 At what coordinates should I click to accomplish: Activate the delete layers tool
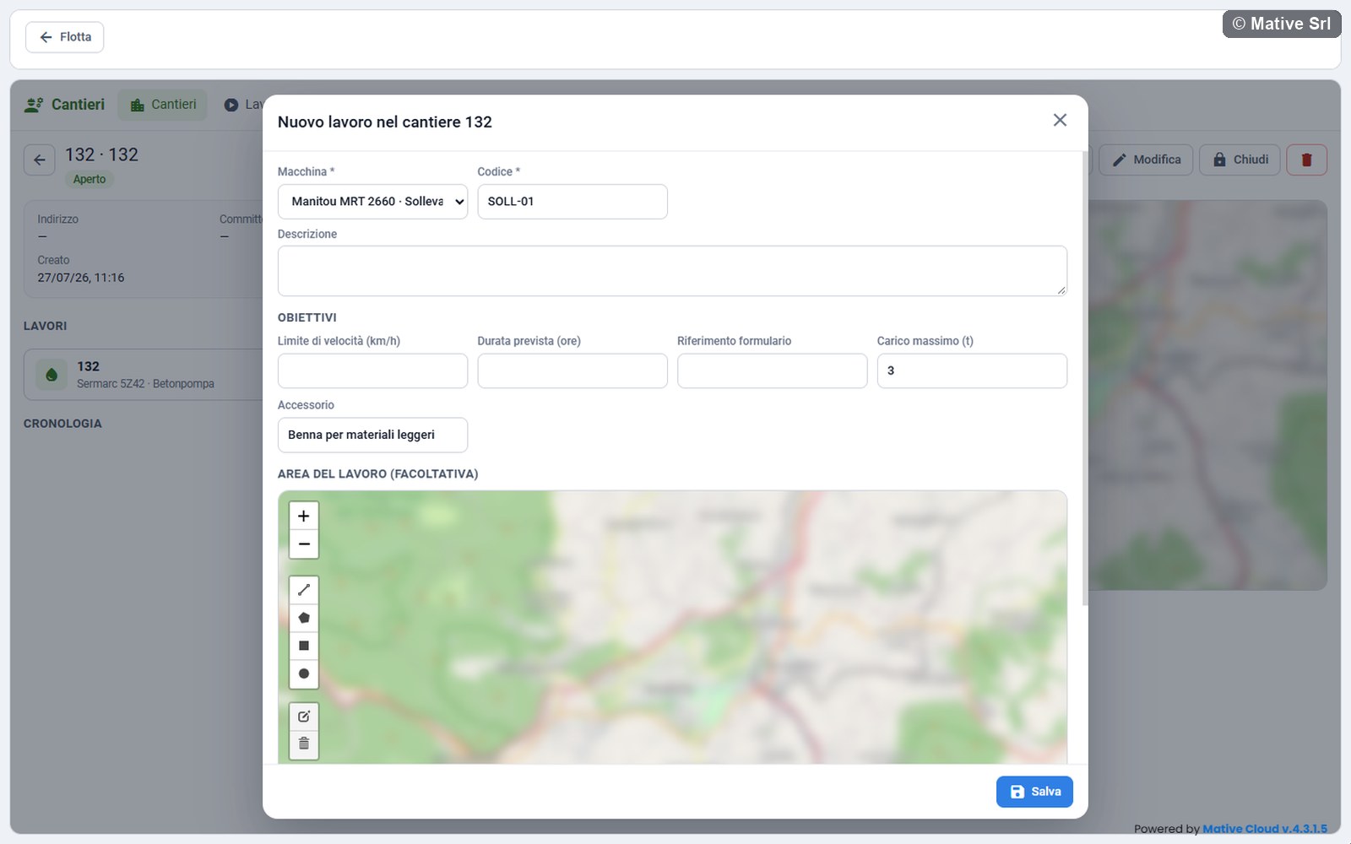[304, 744]
